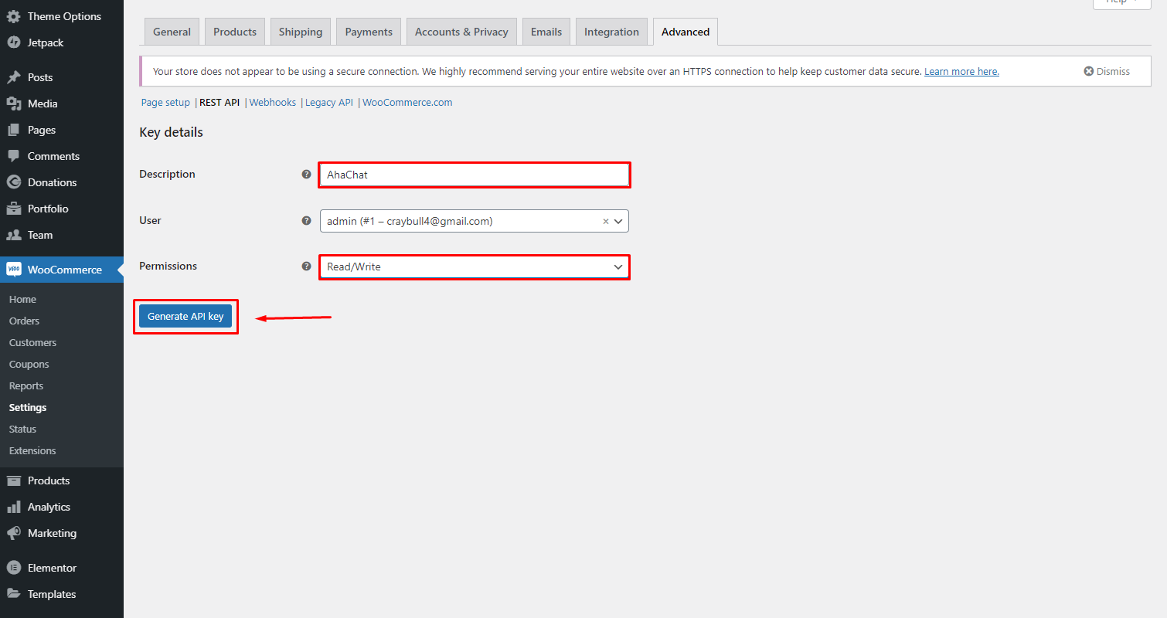
Task: Click the Donations icon in sidebar
Action: (x=14, y=182)
